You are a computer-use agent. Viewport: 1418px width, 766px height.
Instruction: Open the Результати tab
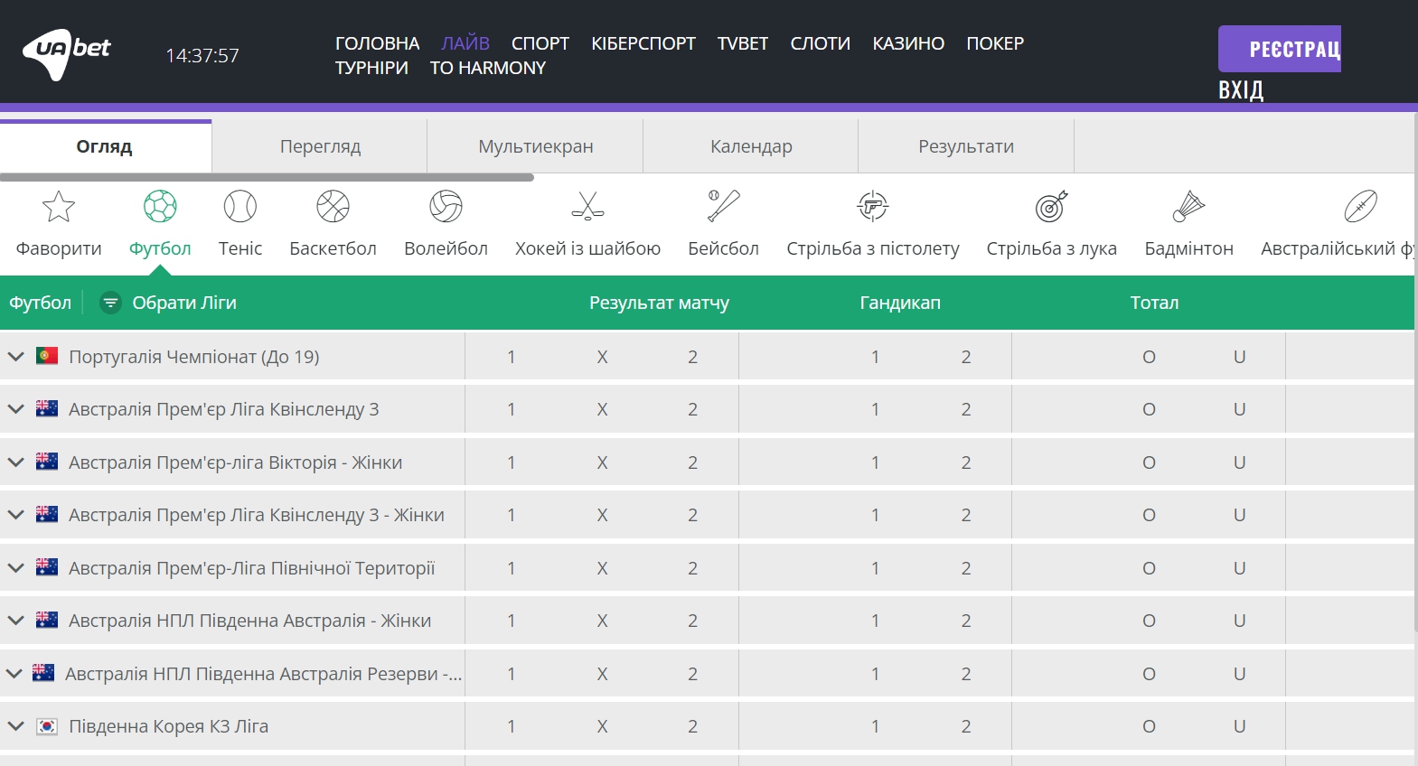pos(965,146)
